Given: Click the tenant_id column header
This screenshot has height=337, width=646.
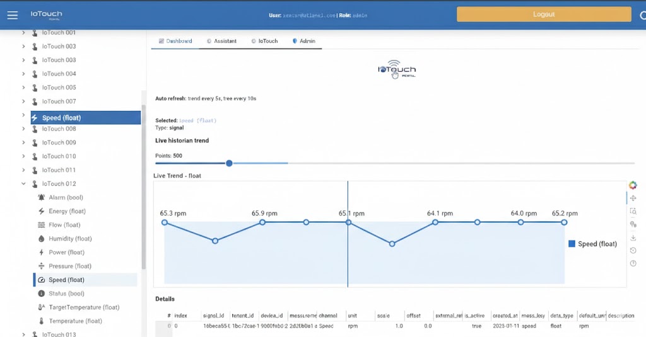Looking at the screenshot, I should [243, 316].
